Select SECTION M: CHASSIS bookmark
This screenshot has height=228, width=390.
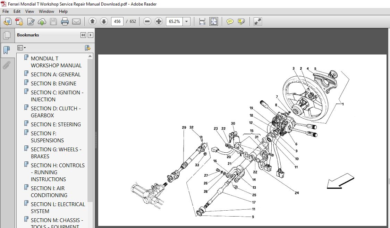point(57,223)
